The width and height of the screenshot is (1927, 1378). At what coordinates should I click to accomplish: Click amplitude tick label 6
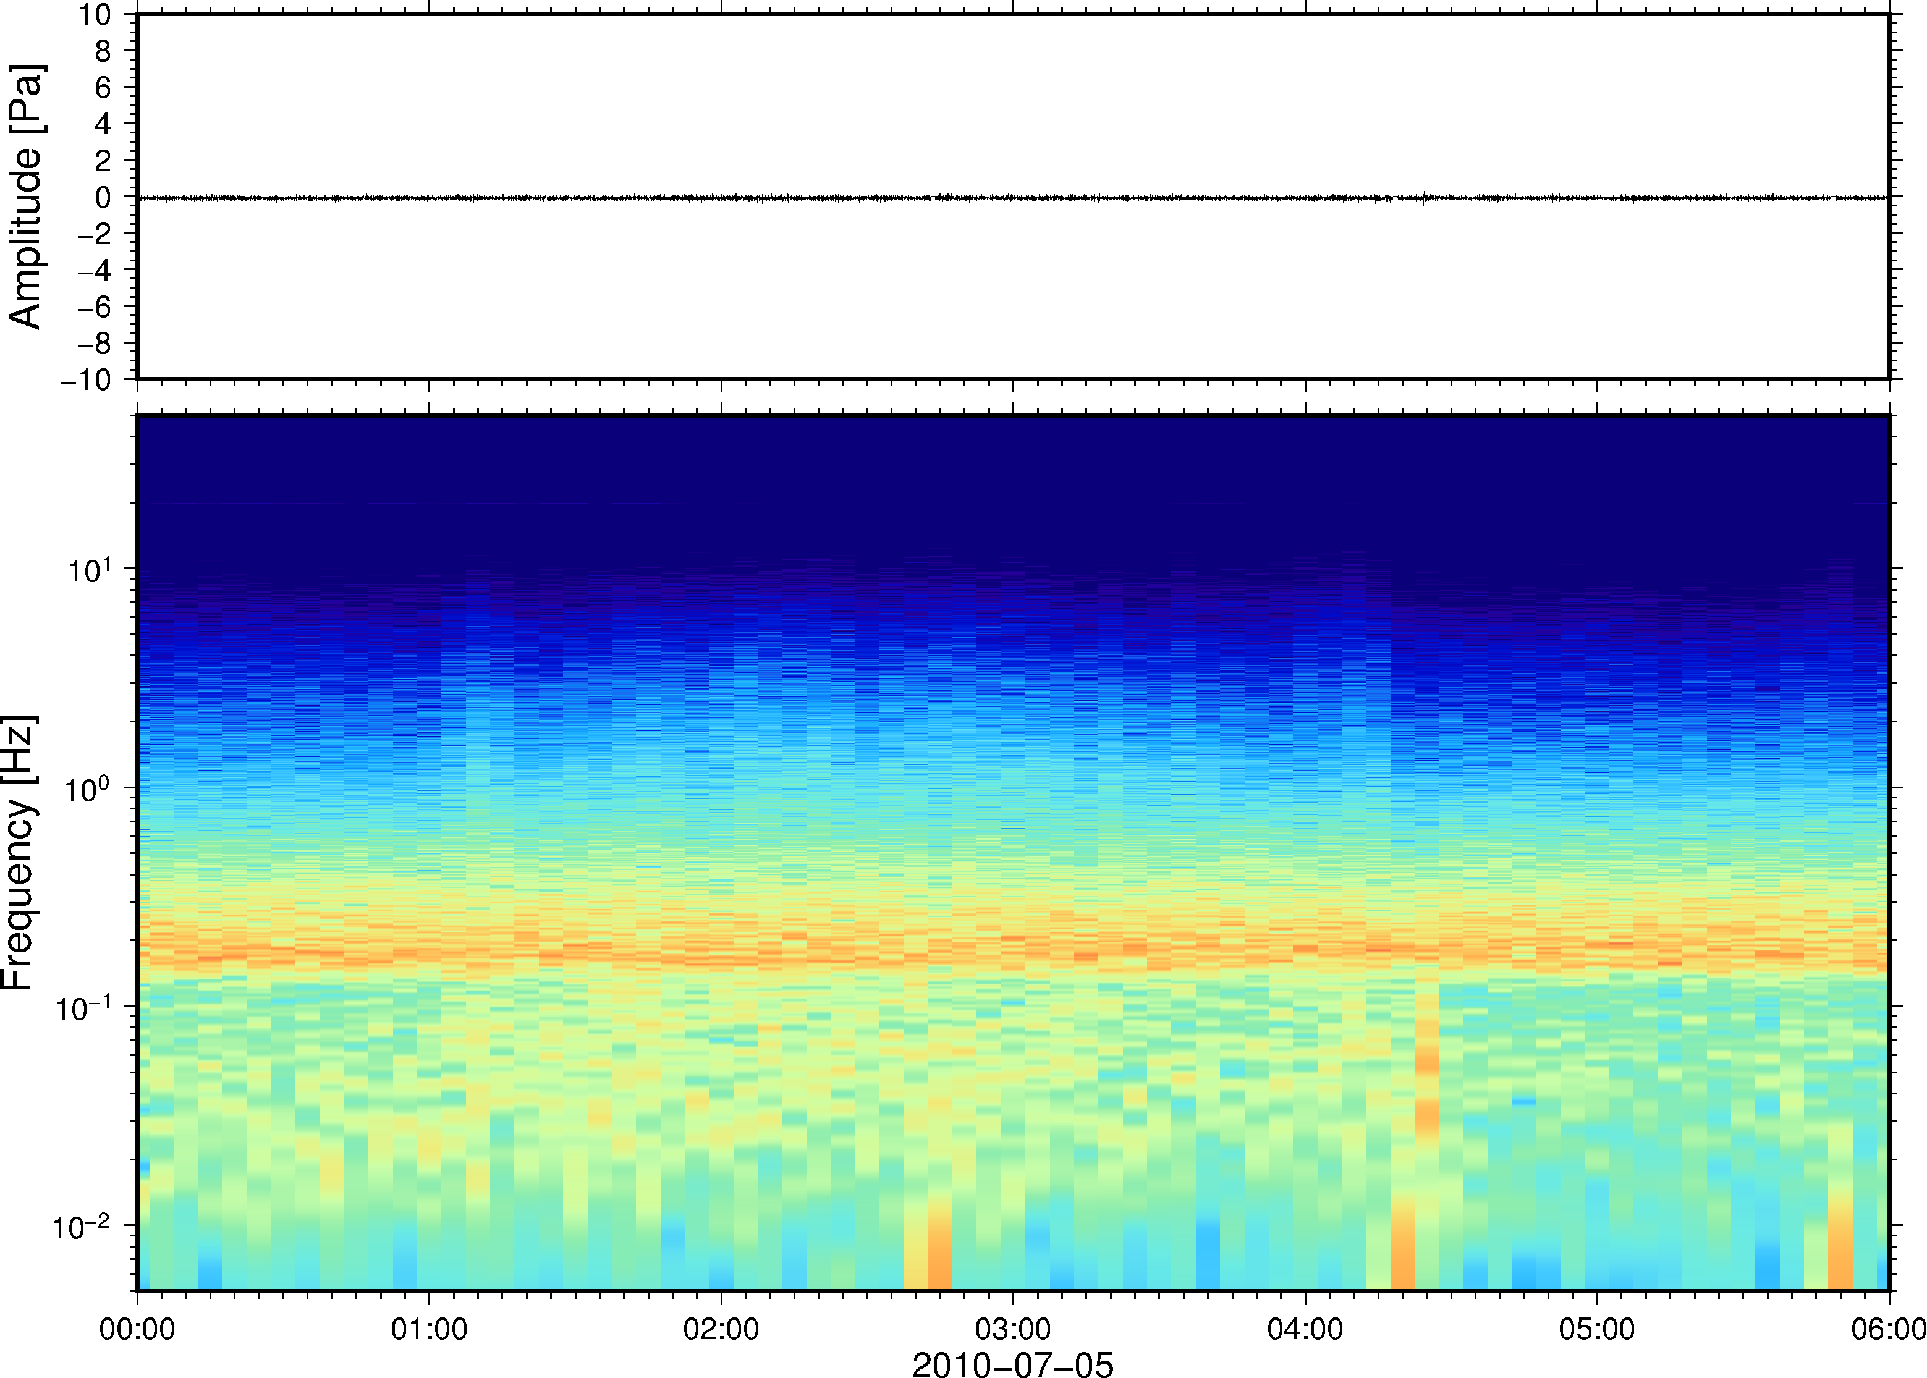coord(104,87)
